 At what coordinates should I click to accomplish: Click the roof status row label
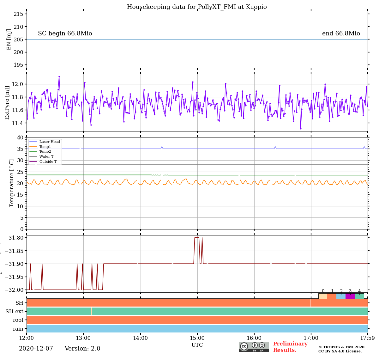click(18, 320)
